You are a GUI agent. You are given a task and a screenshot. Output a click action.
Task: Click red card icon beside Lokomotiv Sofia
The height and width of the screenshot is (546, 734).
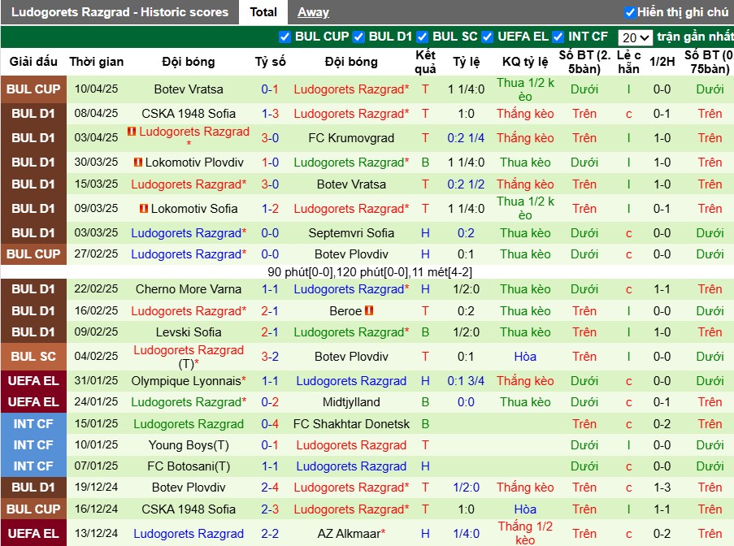144,208
